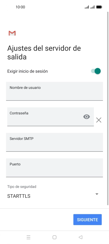Click the Exigir inicio de sesión label
This screenshot has width=109, height=244.
(x=28, y=71)
